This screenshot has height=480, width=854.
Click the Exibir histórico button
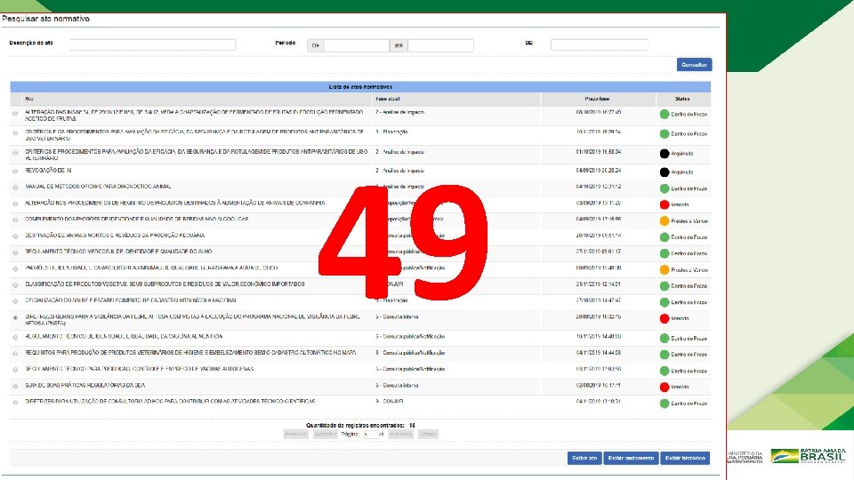pyautogui.click(x=685, y=459)
